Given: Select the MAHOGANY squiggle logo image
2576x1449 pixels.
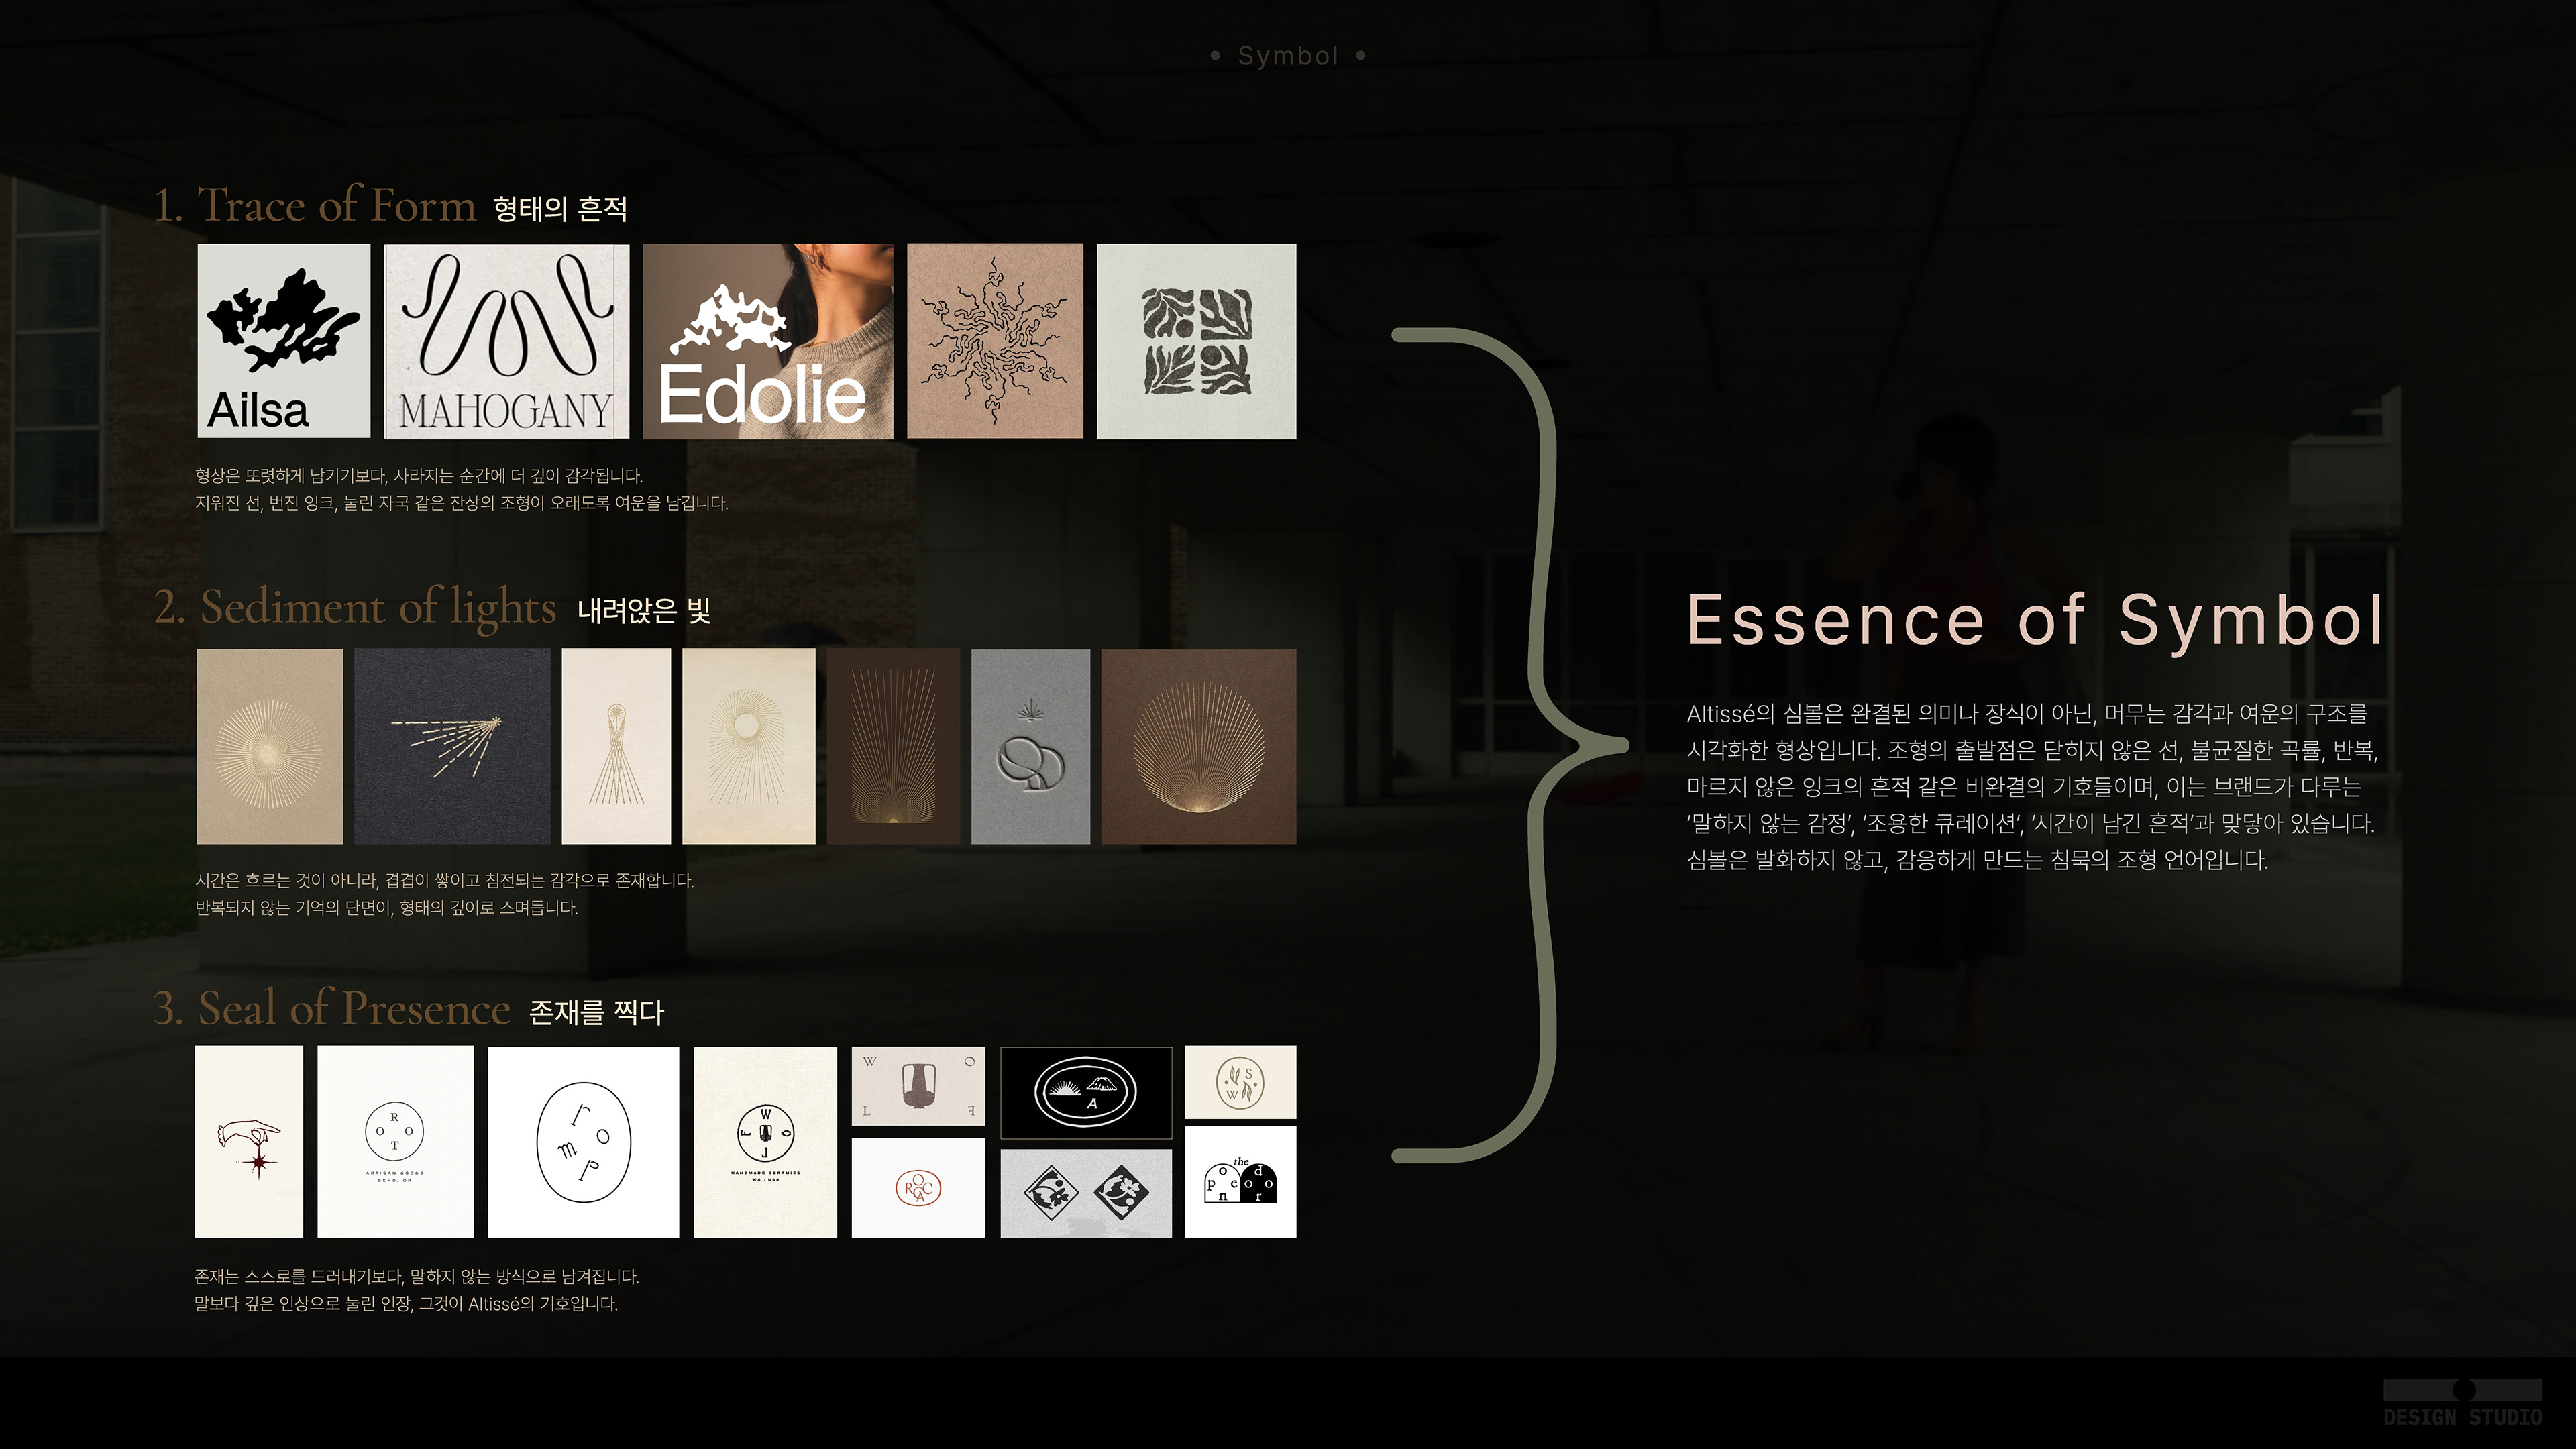Looking at the screenshot, I should (x=506, y=340).
